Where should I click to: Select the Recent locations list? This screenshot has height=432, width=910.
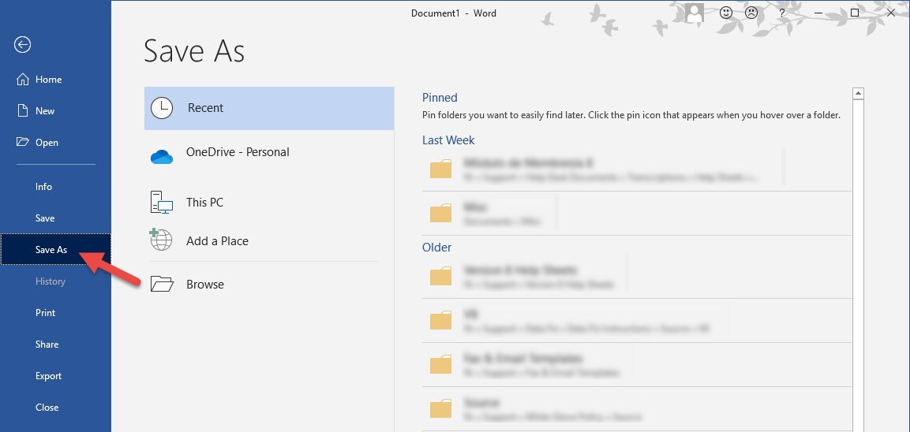pos(268,108)
